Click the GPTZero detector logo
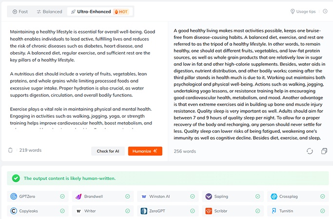Screen dimensions: 333x219 14,197
